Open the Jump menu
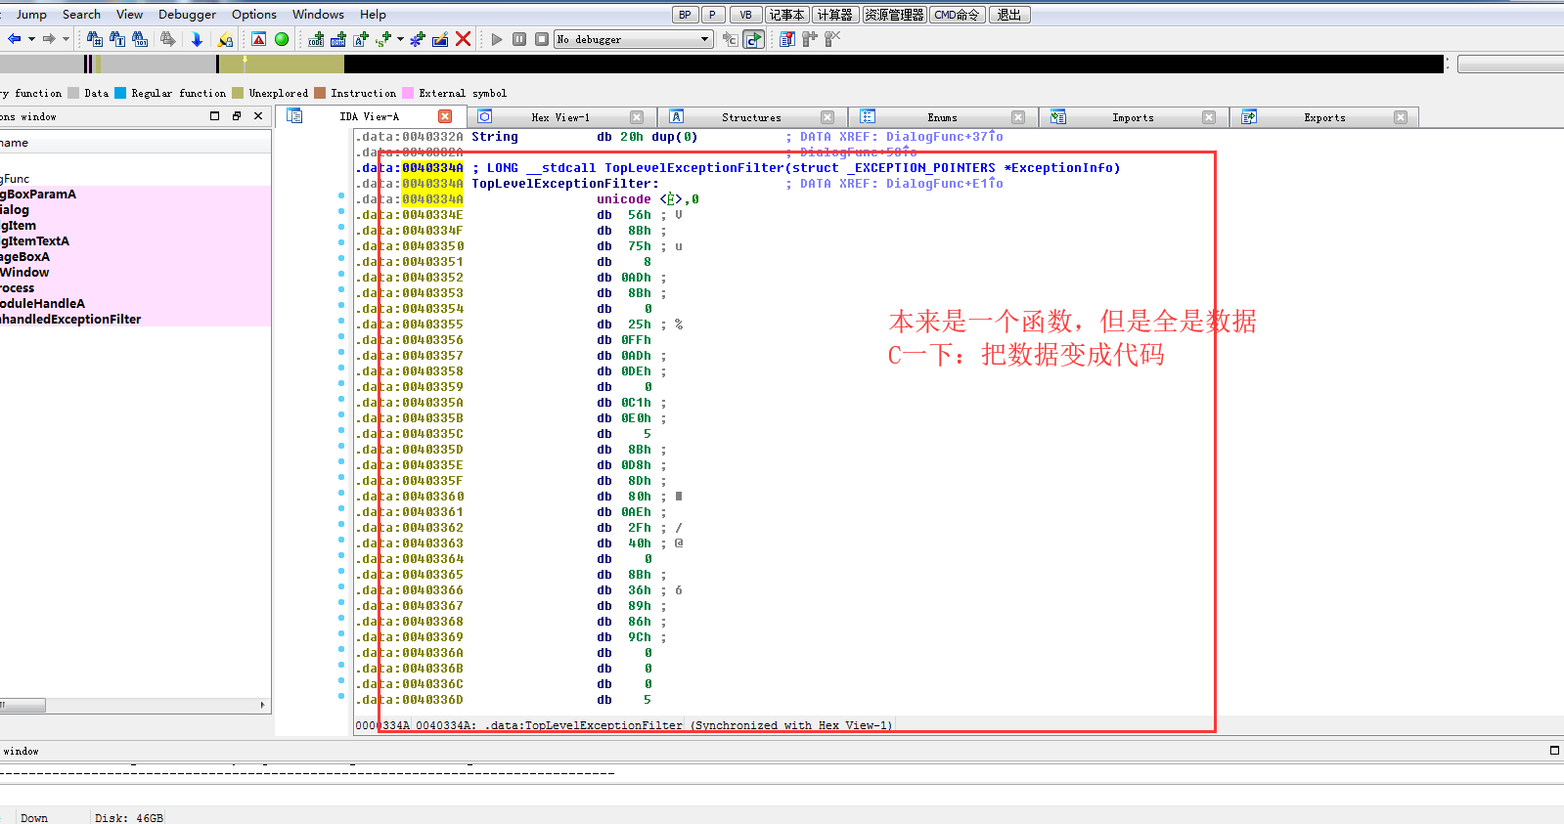 point(31,15)
